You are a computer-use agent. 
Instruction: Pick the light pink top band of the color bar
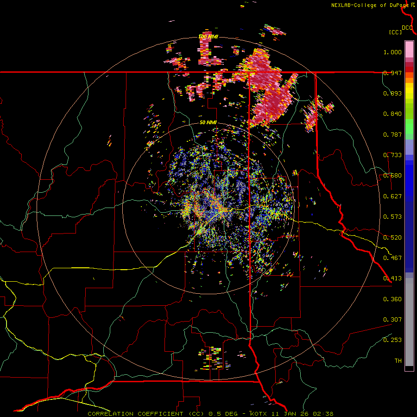coord(409,50)
